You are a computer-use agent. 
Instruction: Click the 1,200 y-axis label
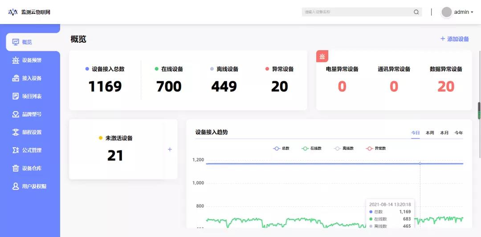point(198,160)
